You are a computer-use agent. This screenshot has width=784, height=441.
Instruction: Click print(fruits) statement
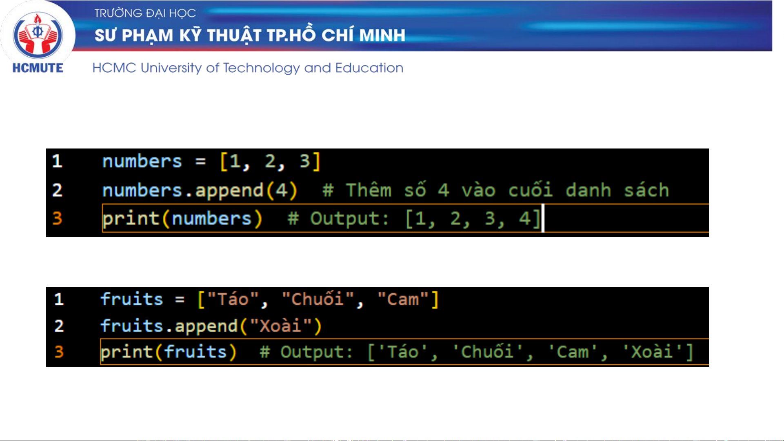pyautogui.click(x=169, y=352)
